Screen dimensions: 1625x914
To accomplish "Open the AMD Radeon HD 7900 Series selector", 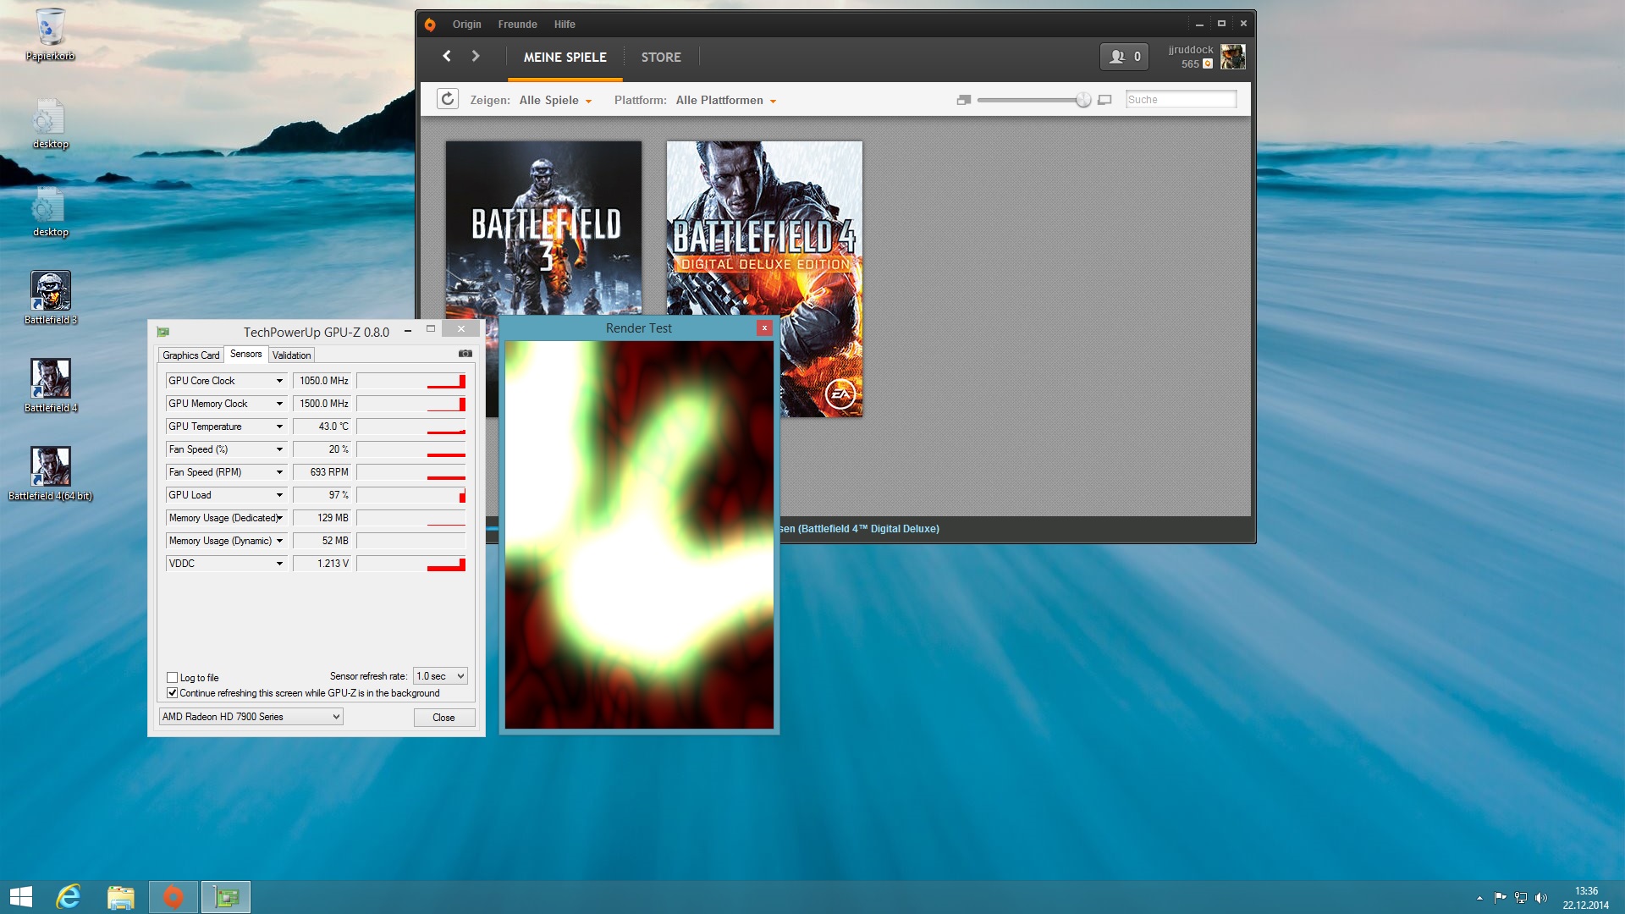I will (251, 717).
